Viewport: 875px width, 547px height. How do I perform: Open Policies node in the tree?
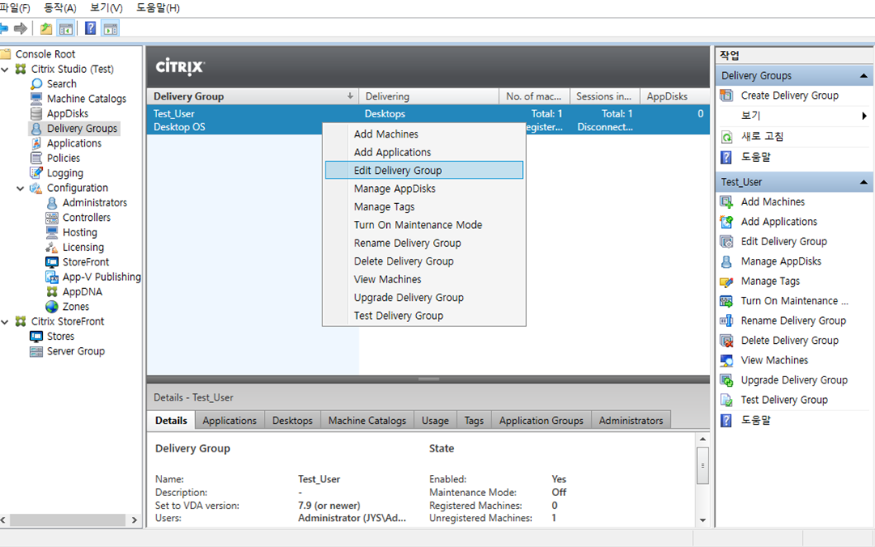[x=64, y=159]
